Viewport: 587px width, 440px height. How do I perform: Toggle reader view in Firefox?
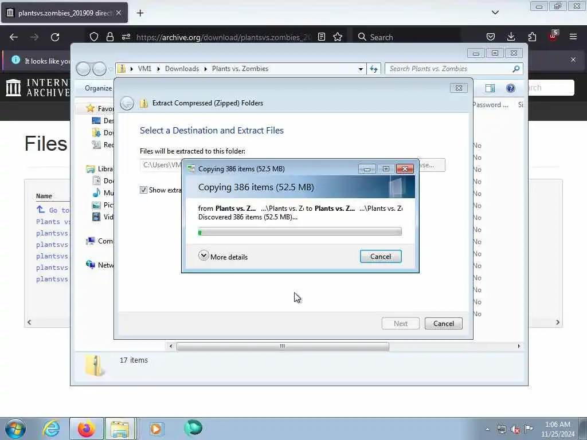pyautogui.click(x=321, y=37)
